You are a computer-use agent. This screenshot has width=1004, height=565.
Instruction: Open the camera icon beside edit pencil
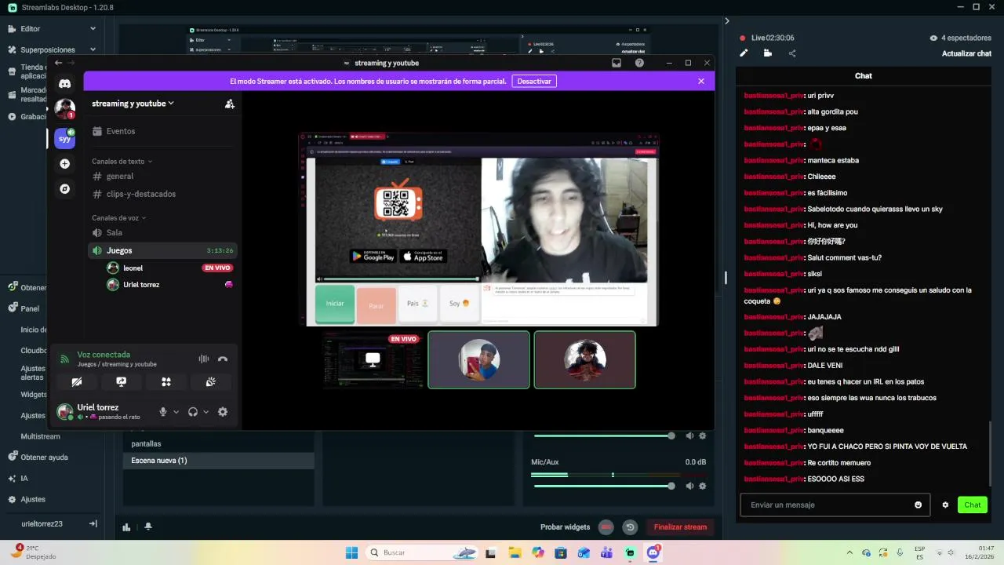(768, 53)
